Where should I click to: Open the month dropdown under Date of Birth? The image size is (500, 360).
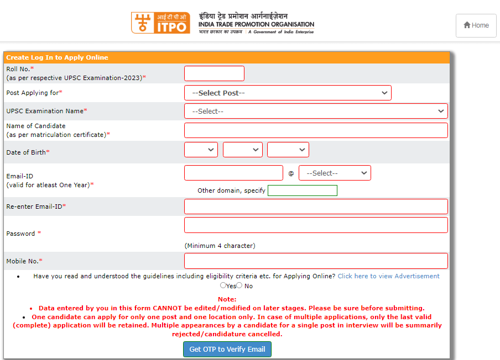242,150
